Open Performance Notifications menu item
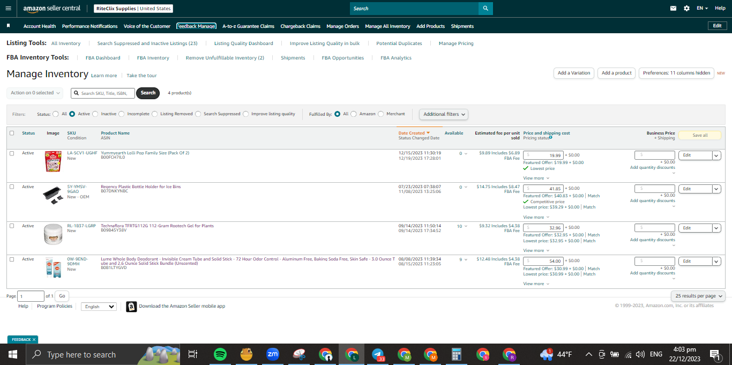732x365 pixels. point(90,26)
